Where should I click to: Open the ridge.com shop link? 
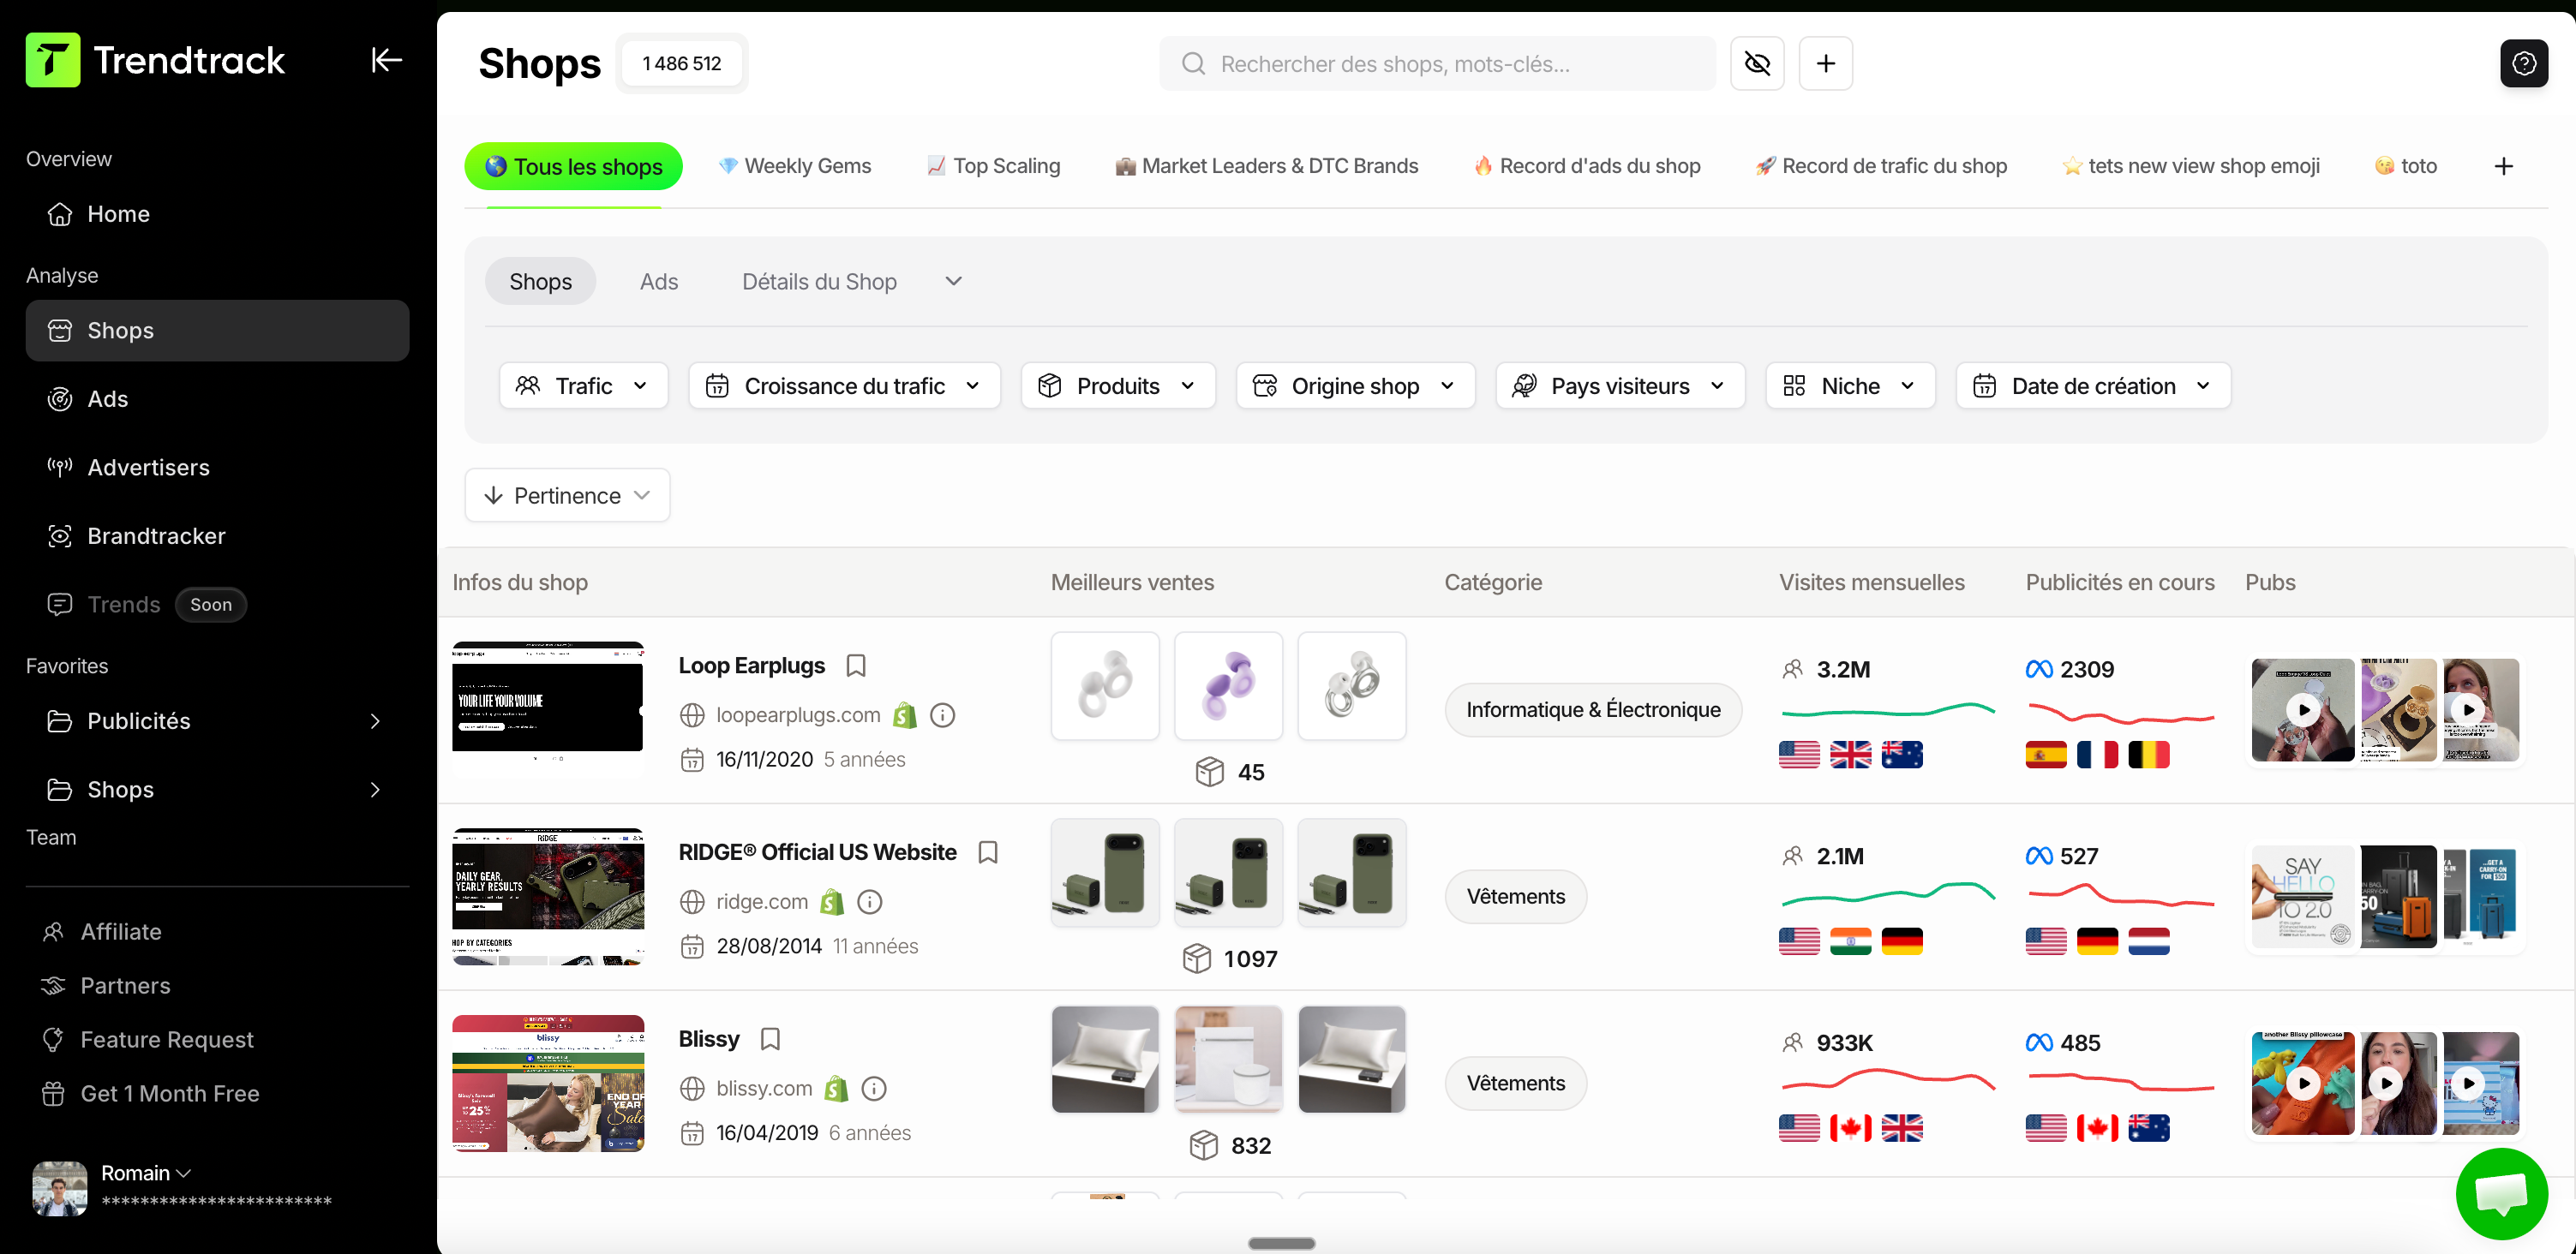761,902
